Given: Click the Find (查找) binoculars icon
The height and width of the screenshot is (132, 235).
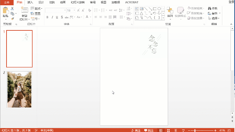Looking at the screenshot, I should [x=209, y=8].
